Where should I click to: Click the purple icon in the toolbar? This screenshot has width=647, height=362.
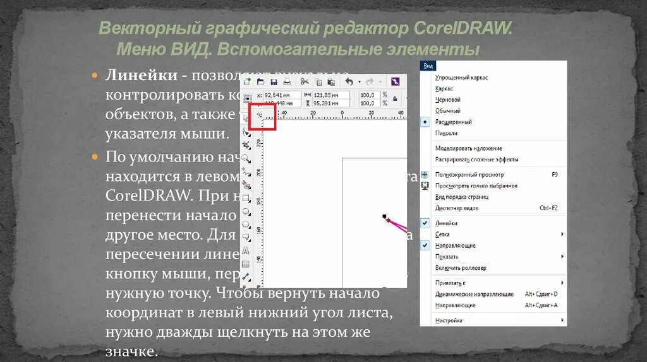(x=395, y=81)
